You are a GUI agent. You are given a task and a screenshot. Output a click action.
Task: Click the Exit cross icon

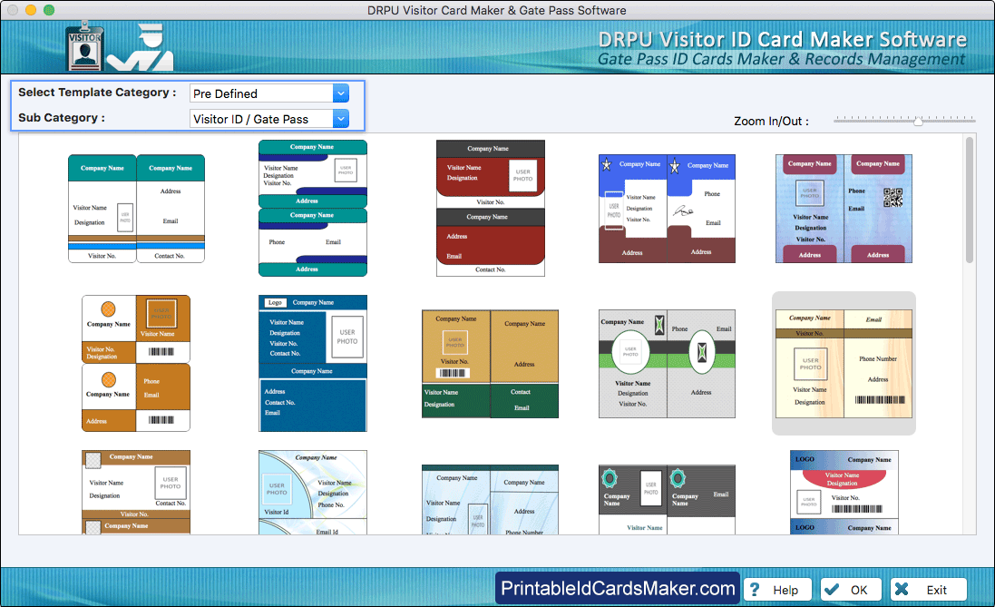click(x=901, y=589)
